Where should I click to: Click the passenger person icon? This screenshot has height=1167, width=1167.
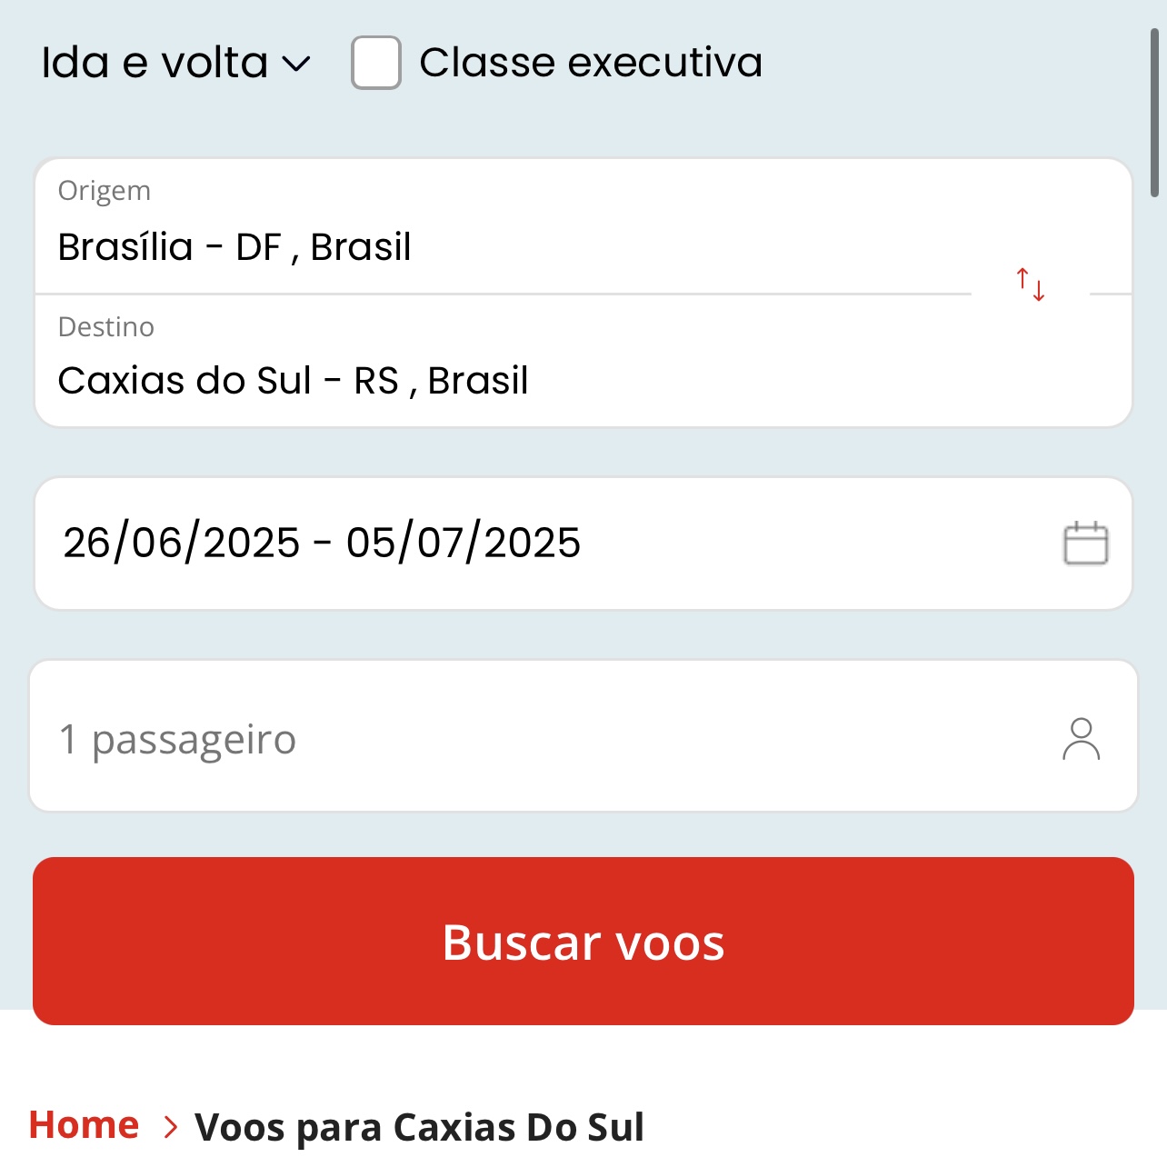click(x=1082, y=738)
